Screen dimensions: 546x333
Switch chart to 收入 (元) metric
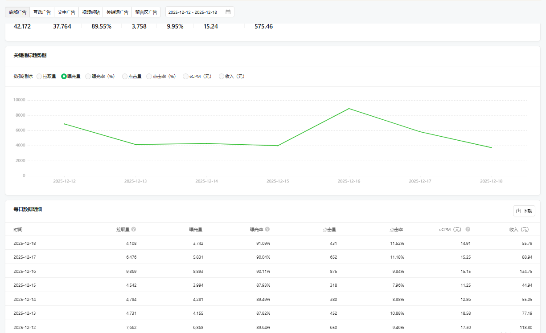pyautogui.click(x=222, y=77)
